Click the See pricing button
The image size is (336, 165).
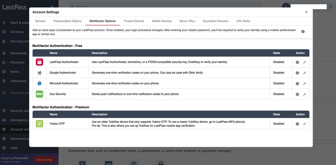[44, 160]
